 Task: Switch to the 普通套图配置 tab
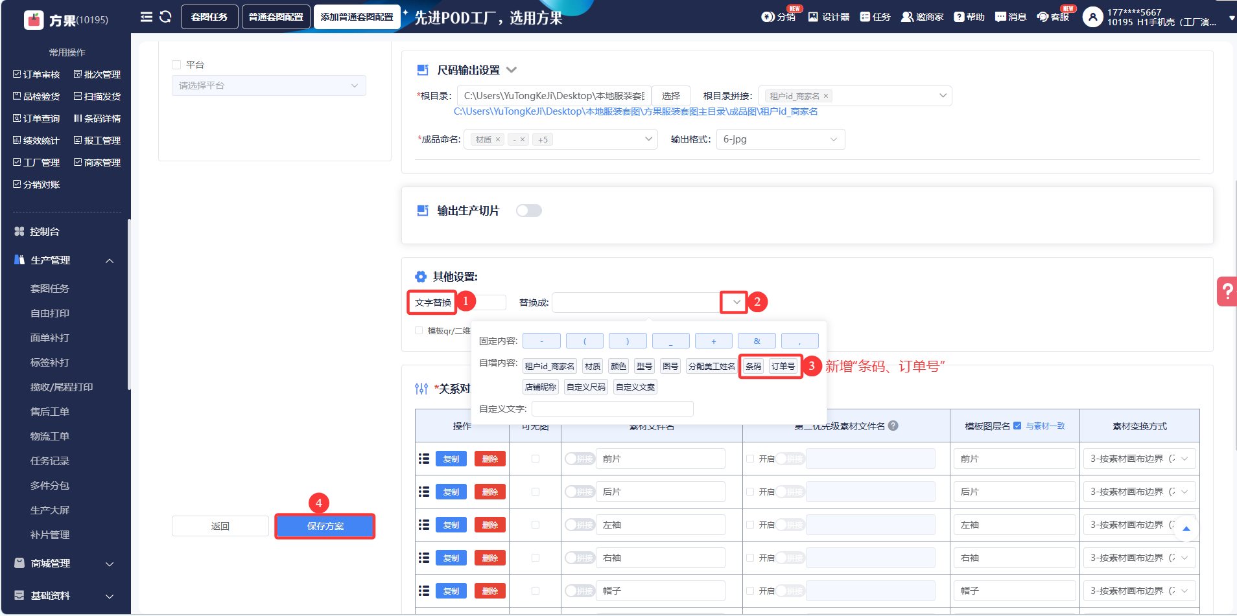click(x=276, y=17)
